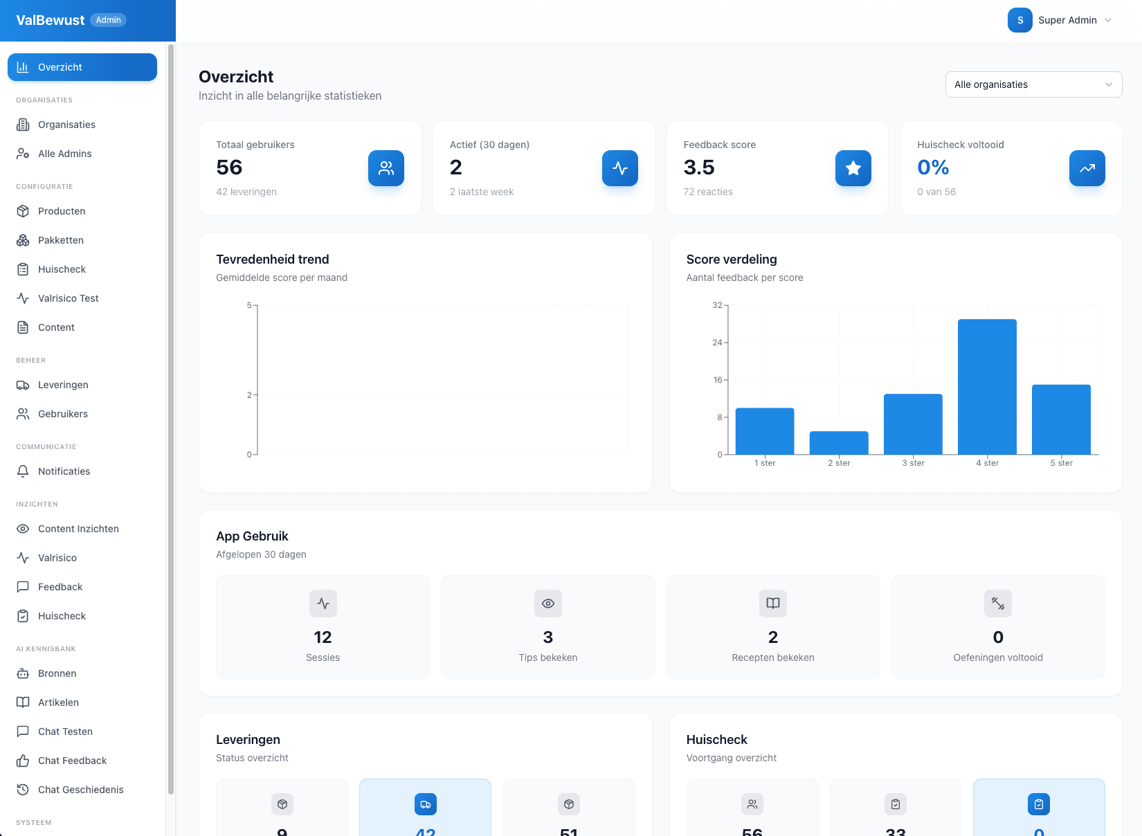The width and height of the screenshot is (1142, 836).
Task: Open Organisaties in the sidebar
Action: coord(66,125)
